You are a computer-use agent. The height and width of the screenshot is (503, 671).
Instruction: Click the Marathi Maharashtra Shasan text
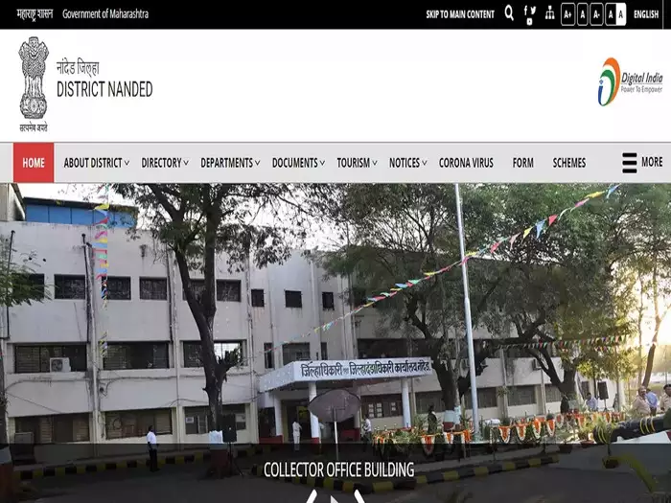(35, 14)
